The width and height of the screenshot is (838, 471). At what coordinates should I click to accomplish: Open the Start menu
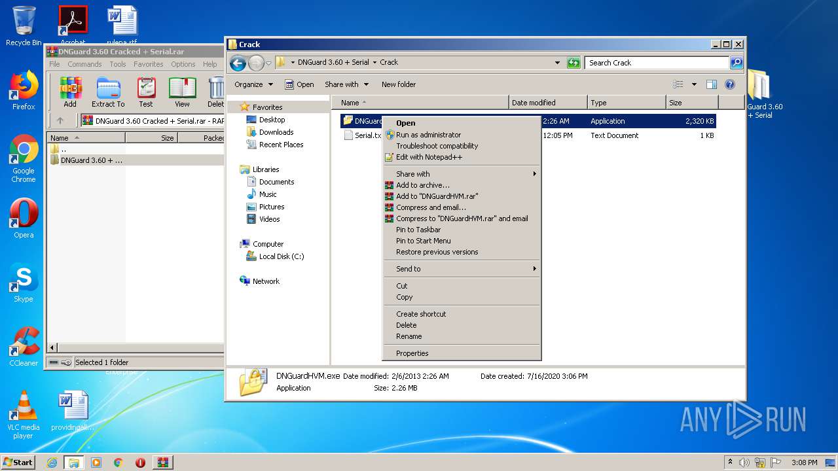pos(18,462)
